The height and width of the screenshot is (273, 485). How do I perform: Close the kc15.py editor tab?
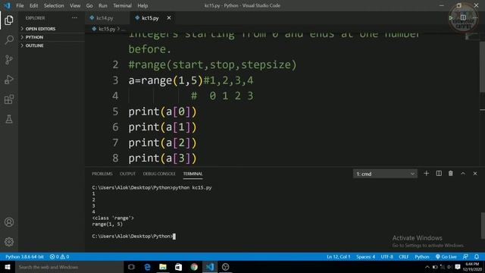pos(169,18)
